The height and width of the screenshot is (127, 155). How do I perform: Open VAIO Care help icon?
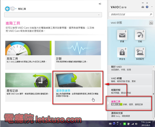pos(147,7)
